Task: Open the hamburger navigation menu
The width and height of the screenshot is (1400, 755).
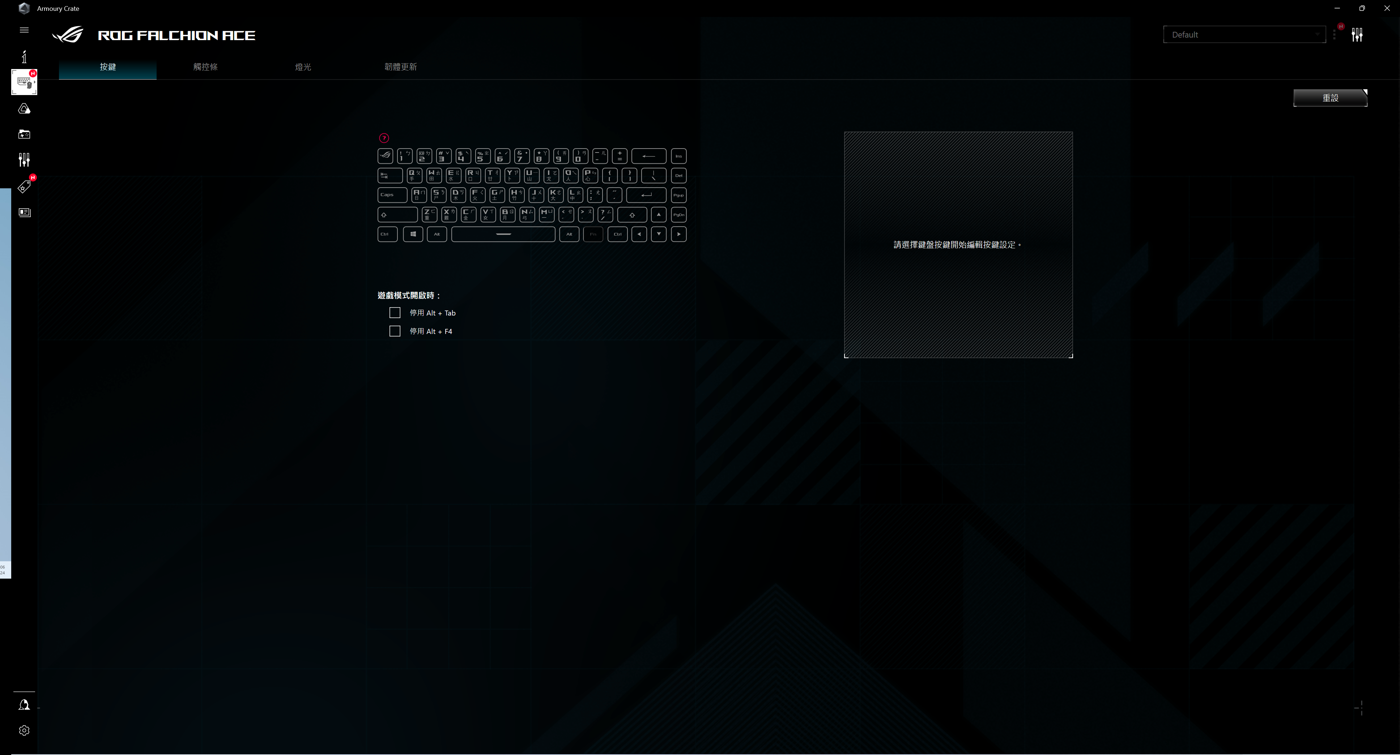Action: [x=24, y=30]
